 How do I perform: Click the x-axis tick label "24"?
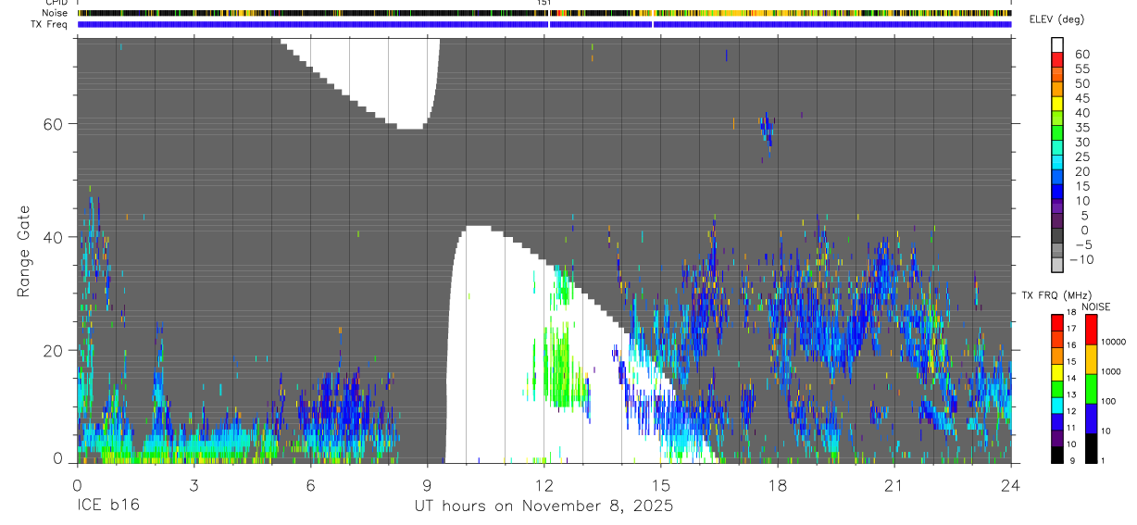tap(1010, 485)
